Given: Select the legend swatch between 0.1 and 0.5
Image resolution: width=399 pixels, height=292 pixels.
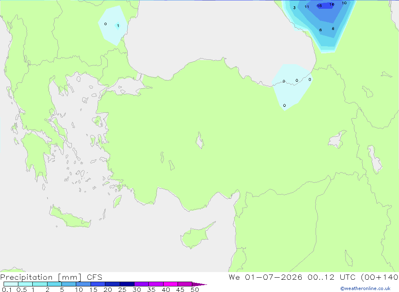Looking at the screenshot, I should coord(11,284).
